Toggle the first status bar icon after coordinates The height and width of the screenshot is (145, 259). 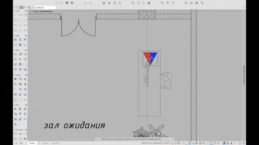[x=172, y=143]
